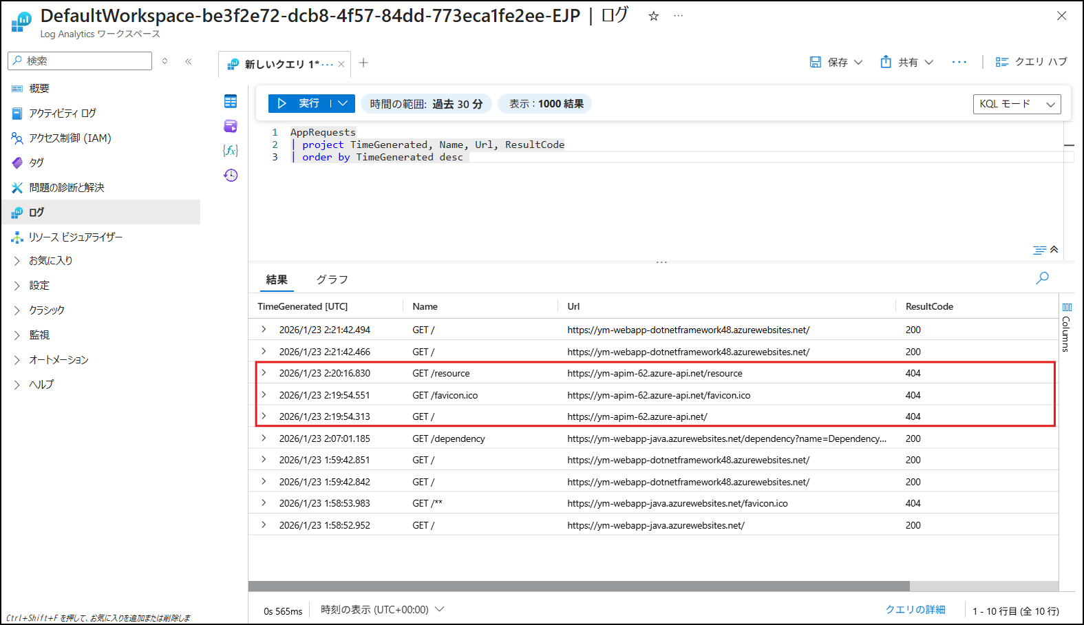Open the クエリの詳細 link
The width and height of the screenshot is (1084, 625).
(915, 610)
